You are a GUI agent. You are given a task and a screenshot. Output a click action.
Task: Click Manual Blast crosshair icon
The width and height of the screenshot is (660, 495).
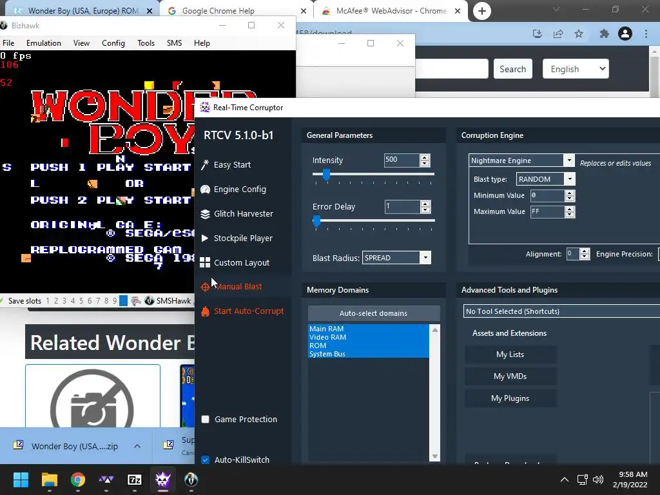click(205, 287)
